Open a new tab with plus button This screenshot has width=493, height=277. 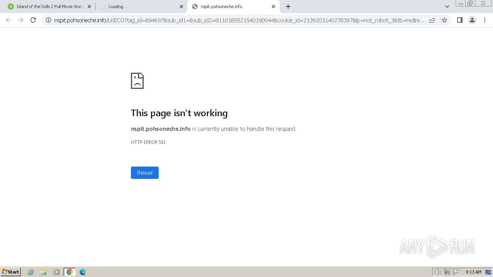point(288,7)
